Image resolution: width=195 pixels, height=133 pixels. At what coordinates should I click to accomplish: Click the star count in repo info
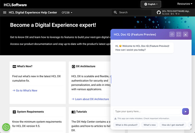[172, 14]
